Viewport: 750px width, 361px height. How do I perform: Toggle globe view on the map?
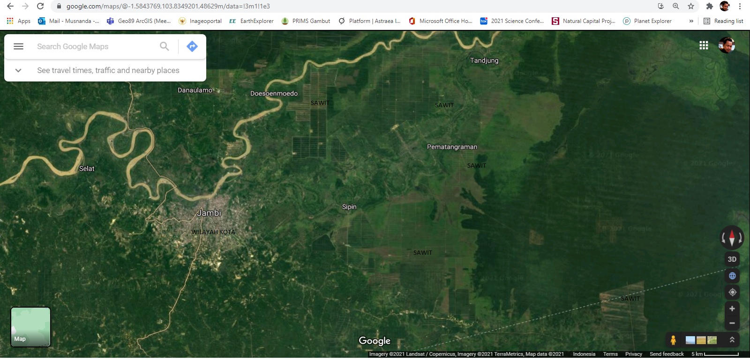click(x=732, y=276)
